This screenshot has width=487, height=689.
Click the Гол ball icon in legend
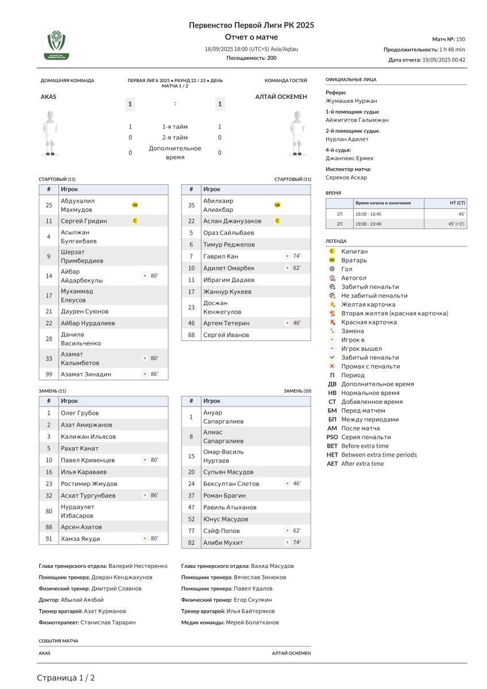(332, 269)
